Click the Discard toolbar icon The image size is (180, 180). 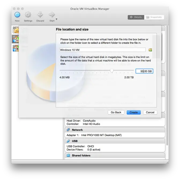click(x=40, y=14)
